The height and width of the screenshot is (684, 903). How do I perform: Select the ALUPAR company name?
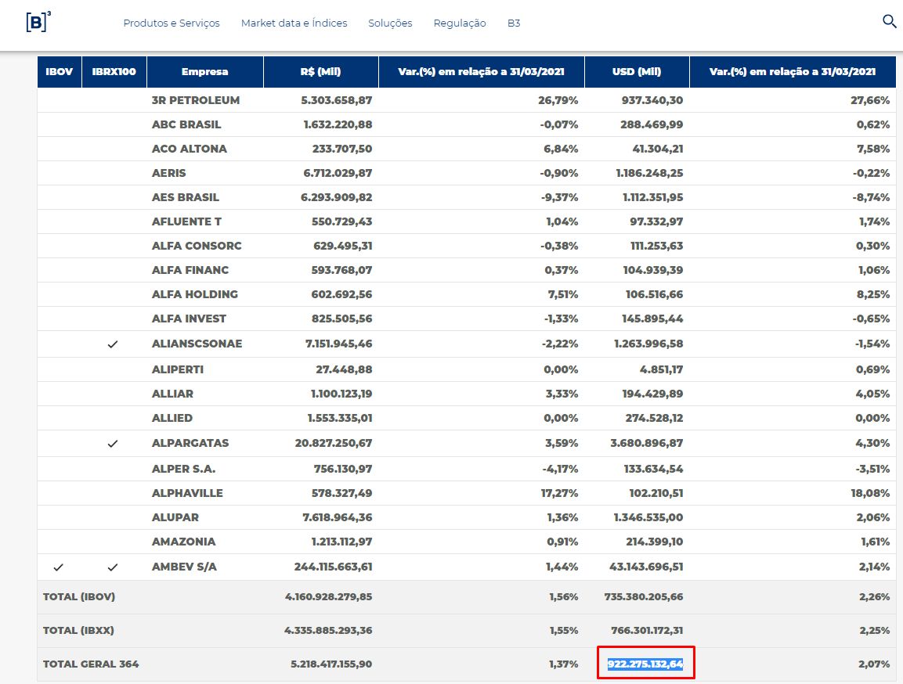click(175, 517)
